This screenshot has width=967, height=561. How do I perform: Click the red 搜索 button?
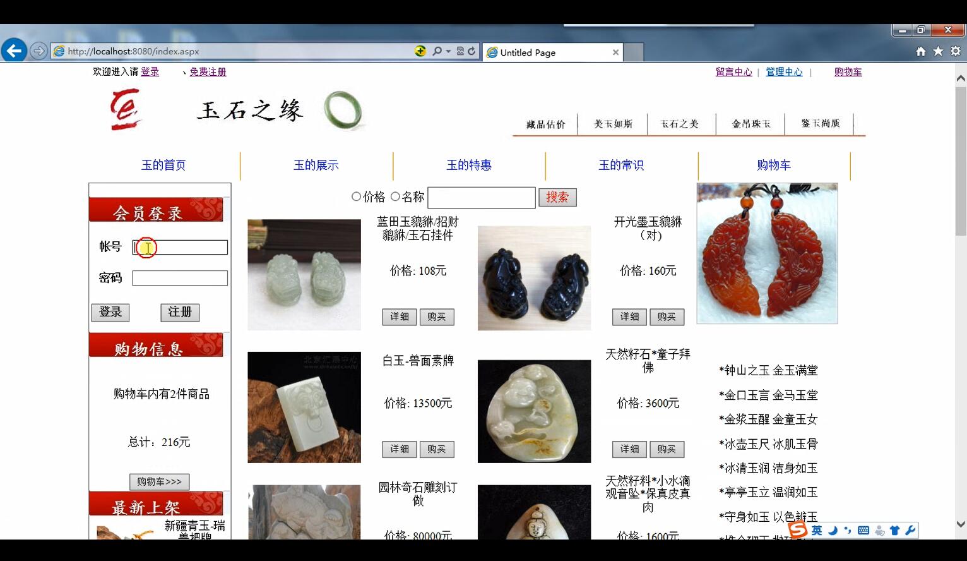tap(557, 197)
